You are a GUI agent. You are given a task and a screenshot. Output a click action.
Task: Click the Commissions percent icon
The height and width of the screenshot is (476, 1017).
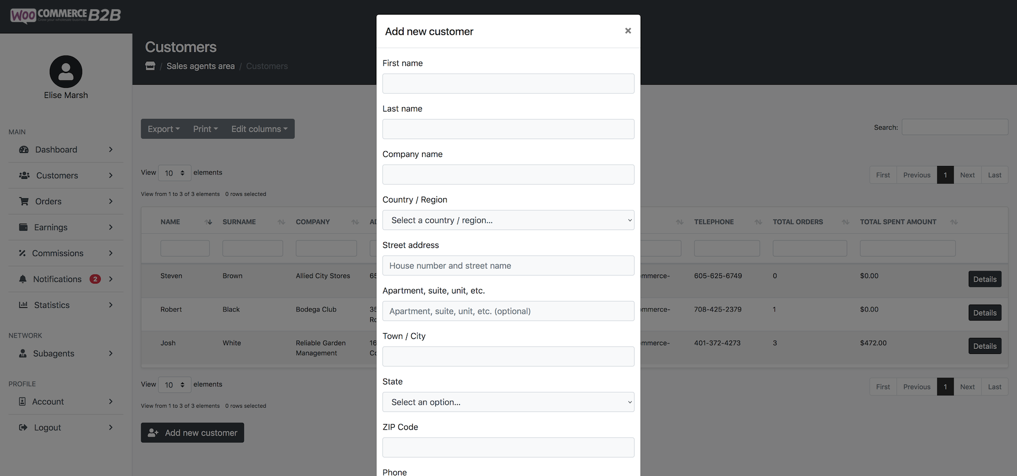coord(22,253)
